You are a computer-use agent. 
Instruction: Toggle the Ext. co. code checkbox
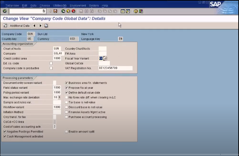tap(51, 63)
